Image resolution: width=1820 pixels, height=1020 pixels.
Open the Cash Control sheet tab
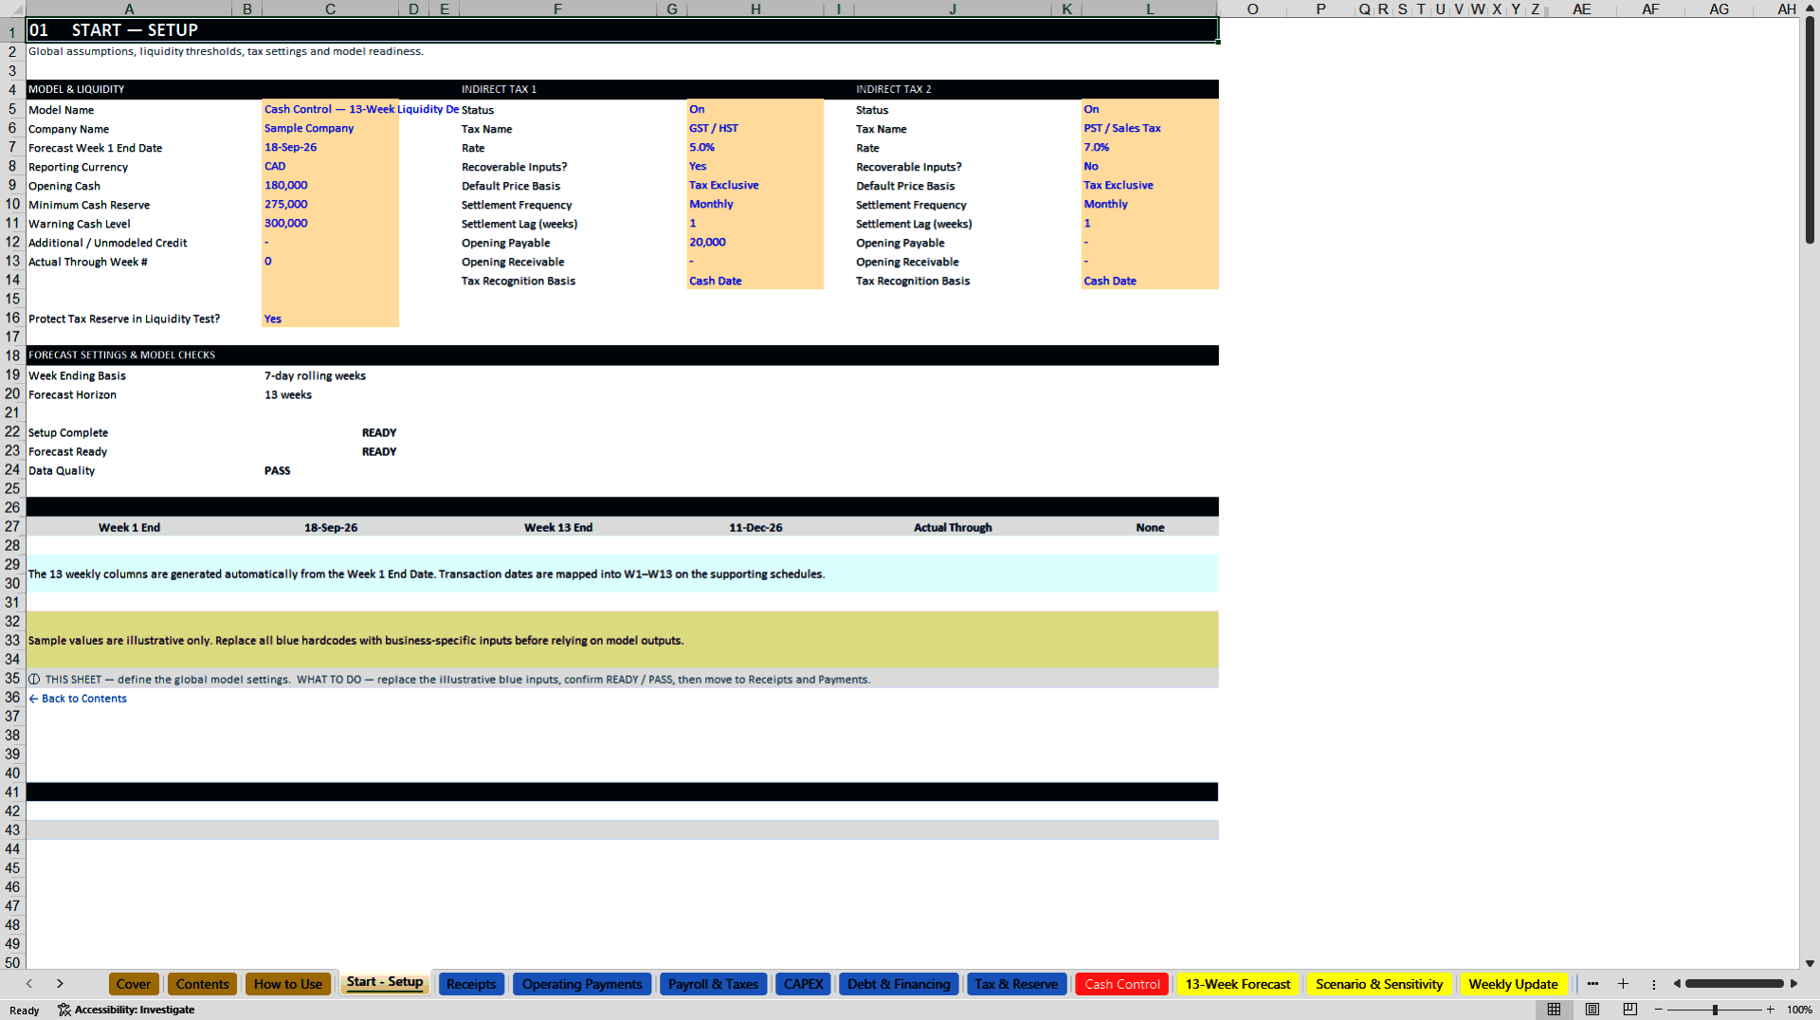[x=1122, y=984]
